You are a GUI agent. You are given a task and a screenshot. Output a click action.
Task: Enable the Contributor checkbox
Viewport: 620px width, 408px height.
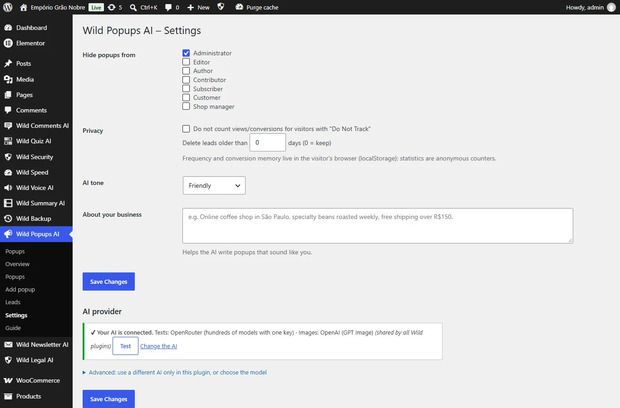point(186,80)
